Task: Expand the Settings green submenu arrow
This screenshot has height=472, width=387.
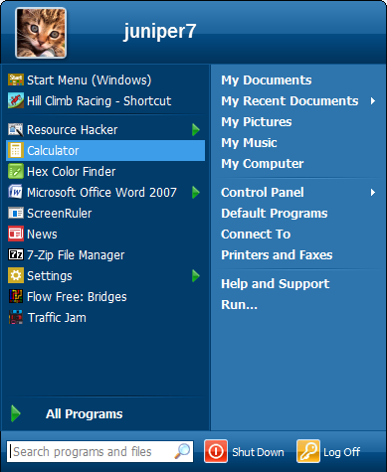Action: [196, 275]
